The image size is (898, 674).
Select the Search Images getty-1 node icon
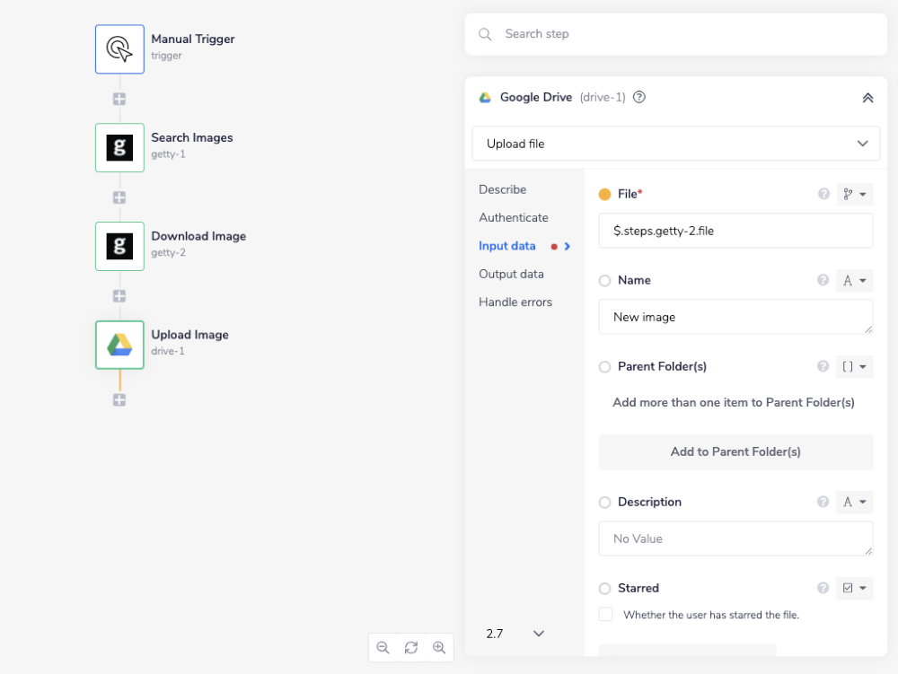(119, 147)
